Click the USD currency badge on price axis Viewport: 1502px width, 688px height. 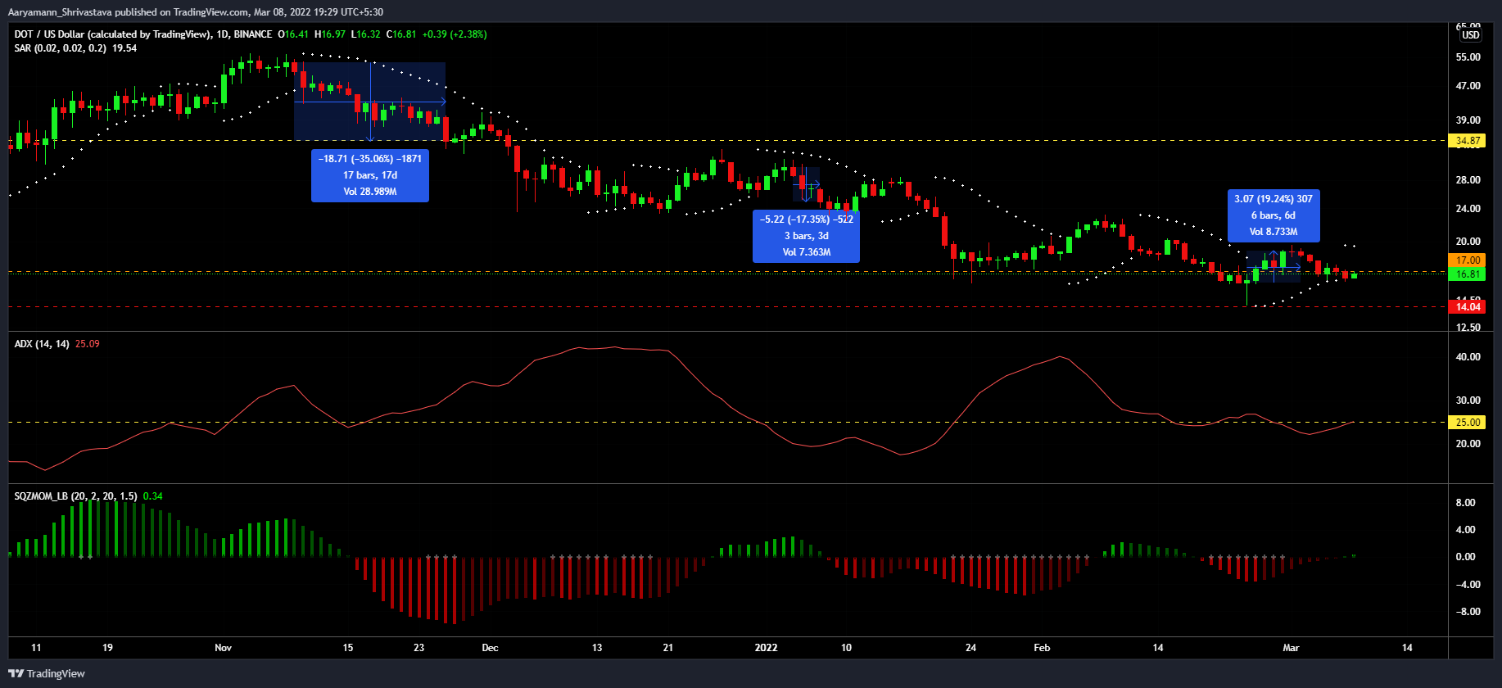1471,34
